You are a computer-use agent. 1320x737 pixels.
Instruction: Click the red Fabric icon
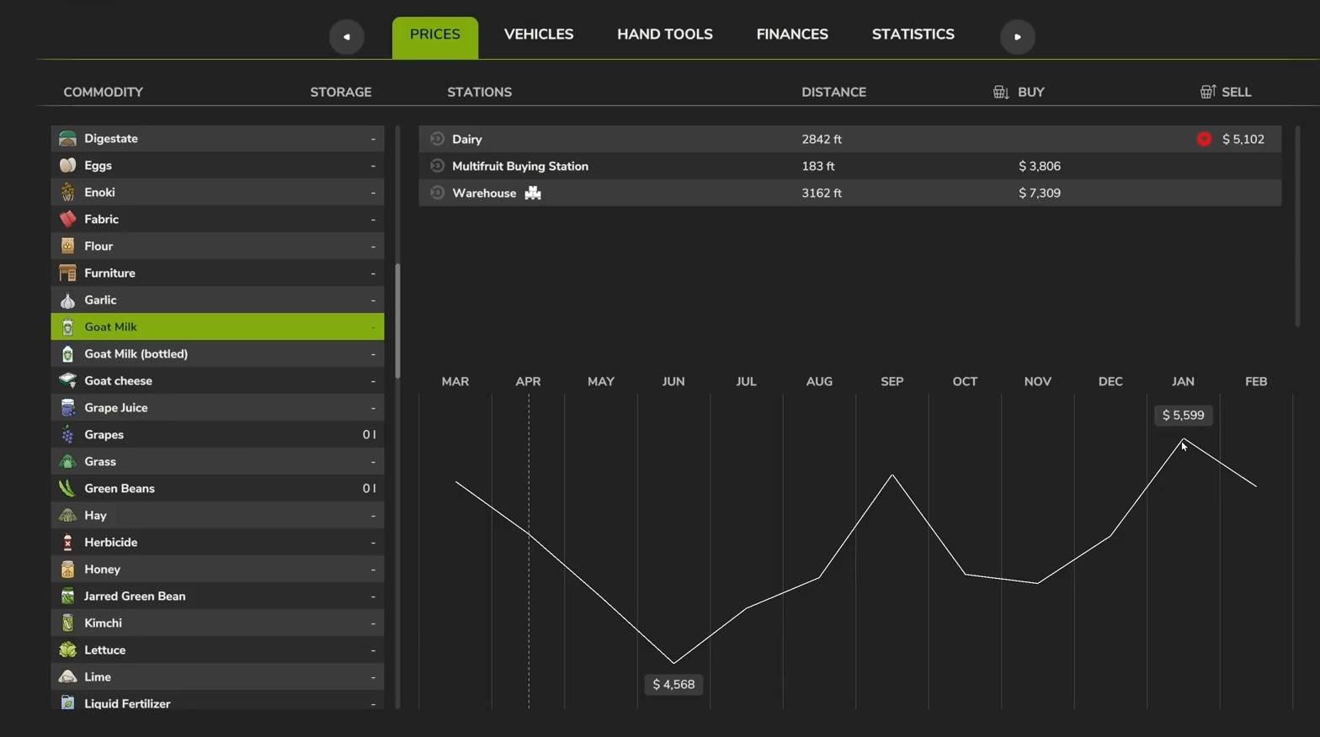[67, 220]
